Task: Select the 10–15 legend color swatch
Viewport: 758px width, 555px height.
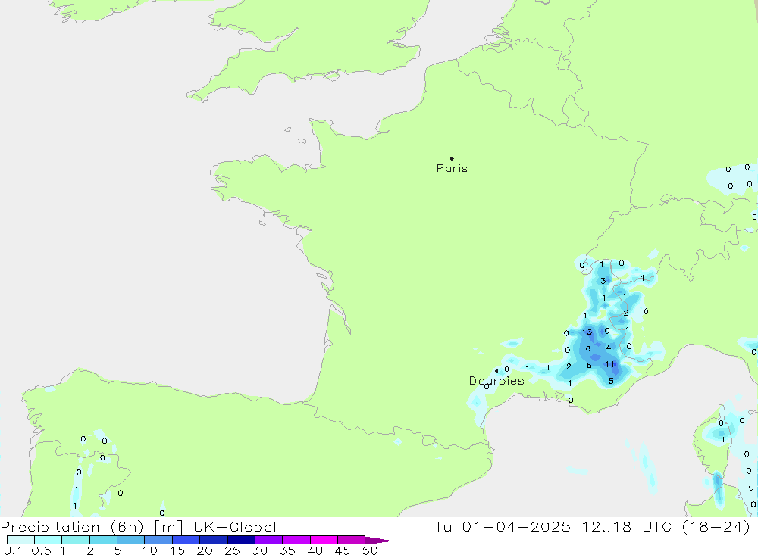Action: (x=158, y=540)
